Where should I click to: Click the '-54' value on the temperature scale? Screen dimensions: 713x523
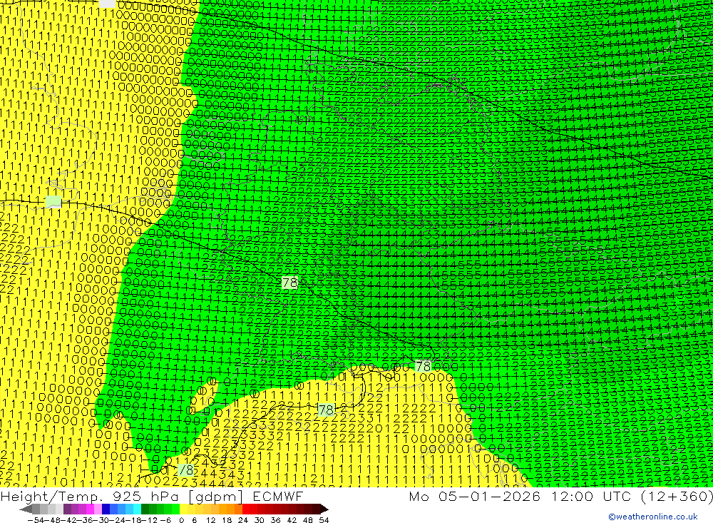point(36,520)
